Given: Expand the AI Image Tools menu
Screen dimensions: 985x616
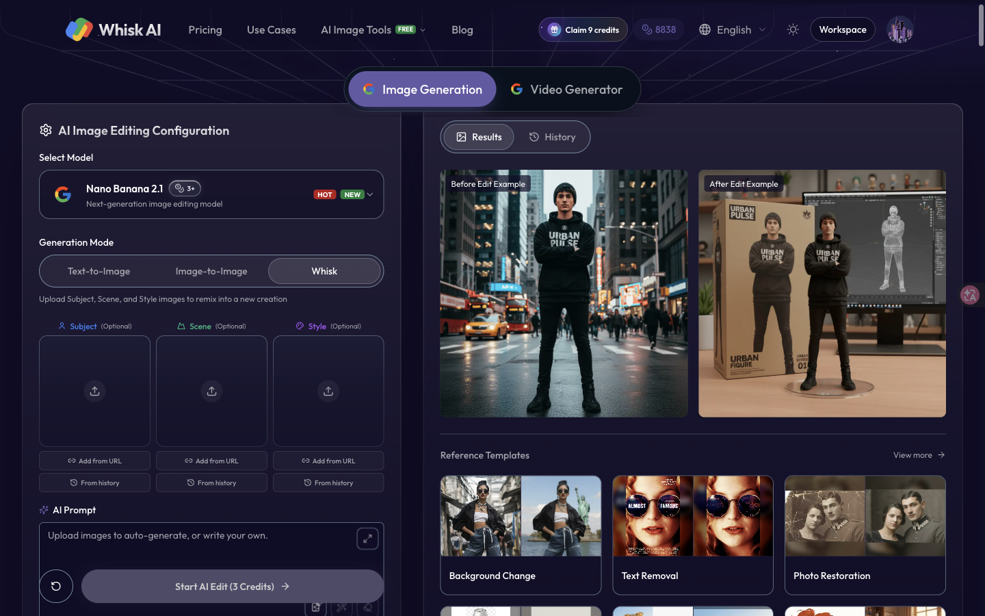Looking at the screenshot, I should [373, 29].
